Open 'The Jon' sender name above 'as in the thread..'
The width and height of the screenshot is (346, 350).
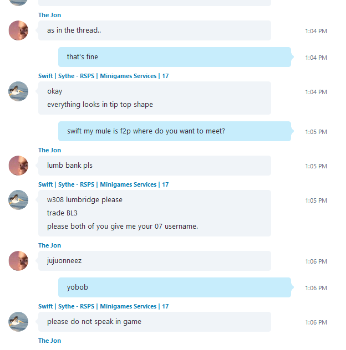coord(49,15)
